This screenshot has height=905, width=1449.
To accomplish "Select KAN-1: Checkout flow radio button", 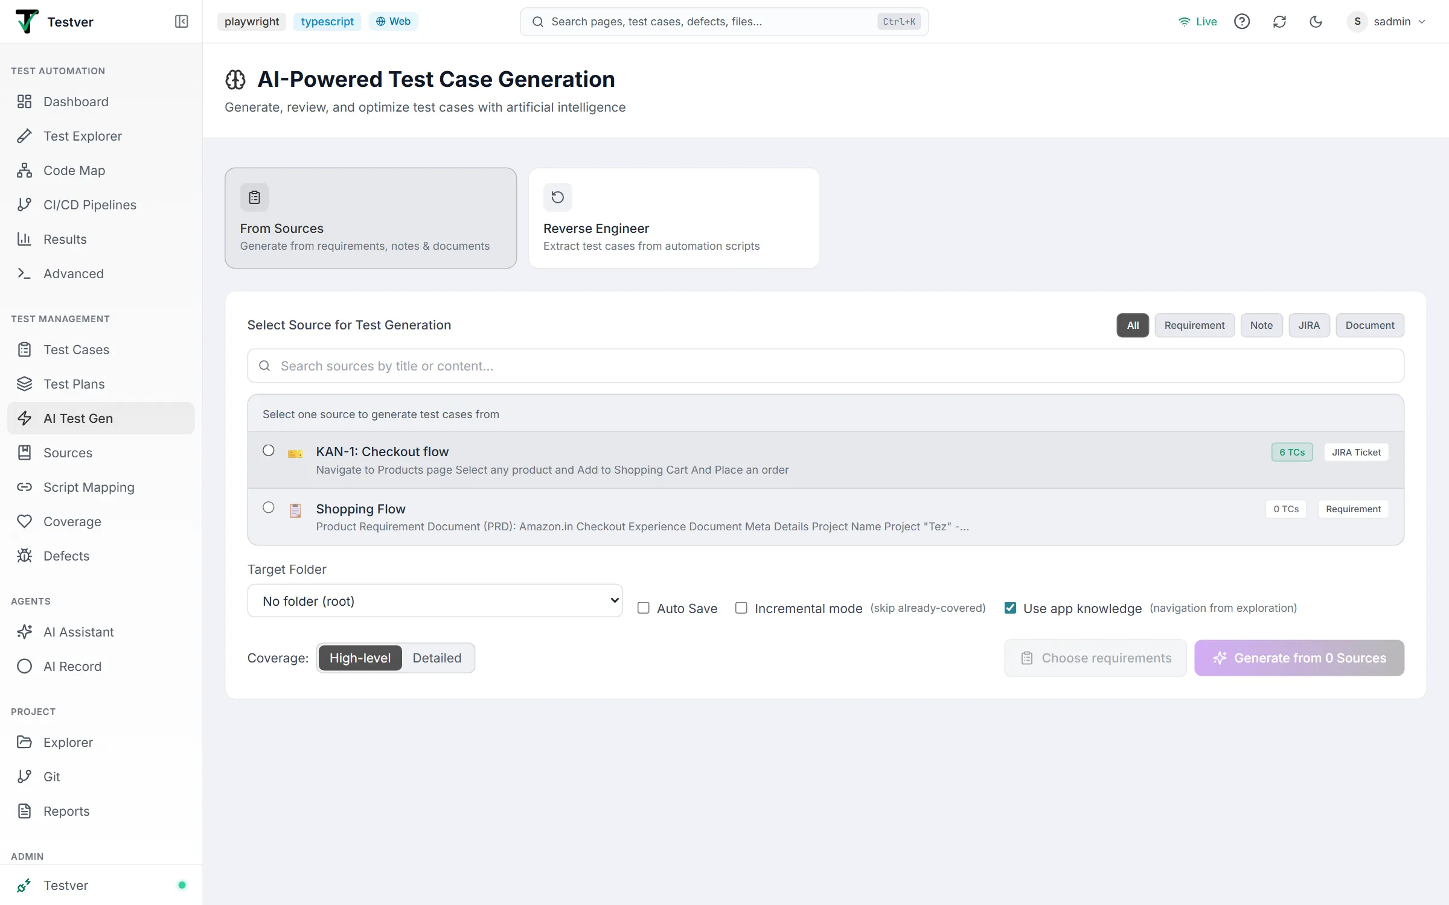I will click(x=269, y=451).
